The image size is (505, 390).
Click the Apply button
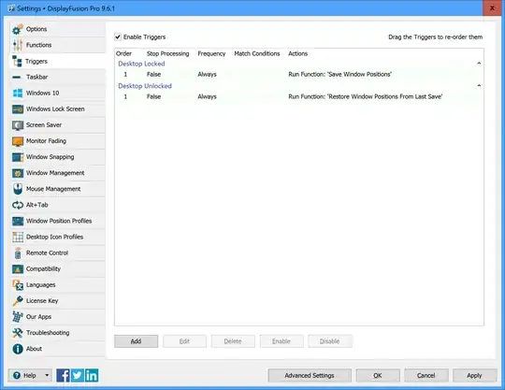tap(474, 376)
